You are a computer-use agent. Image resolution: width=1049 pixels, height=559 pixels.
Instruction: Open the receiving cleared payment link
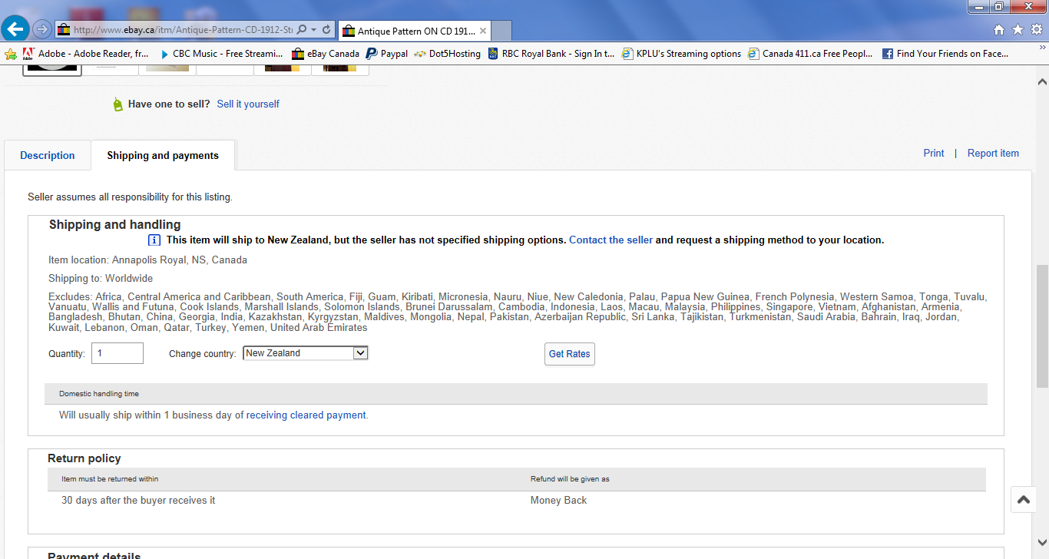point(306,415)
